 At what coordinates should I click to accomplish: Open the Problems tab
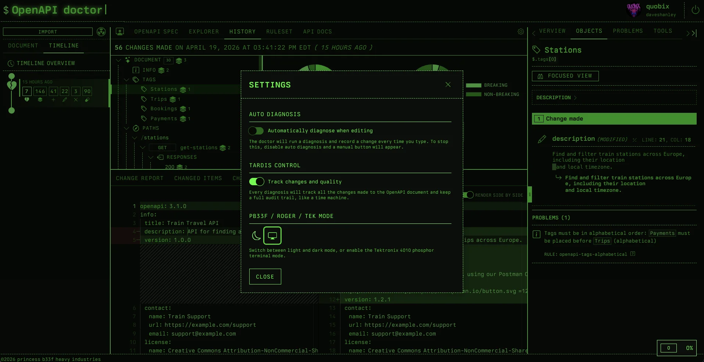[x=628, y=31]
